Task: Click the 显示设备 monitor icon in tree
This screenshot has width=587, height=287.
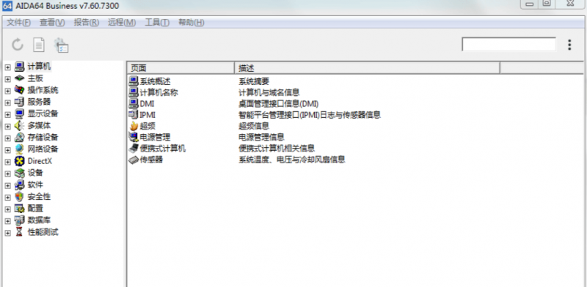Action: 20,113
